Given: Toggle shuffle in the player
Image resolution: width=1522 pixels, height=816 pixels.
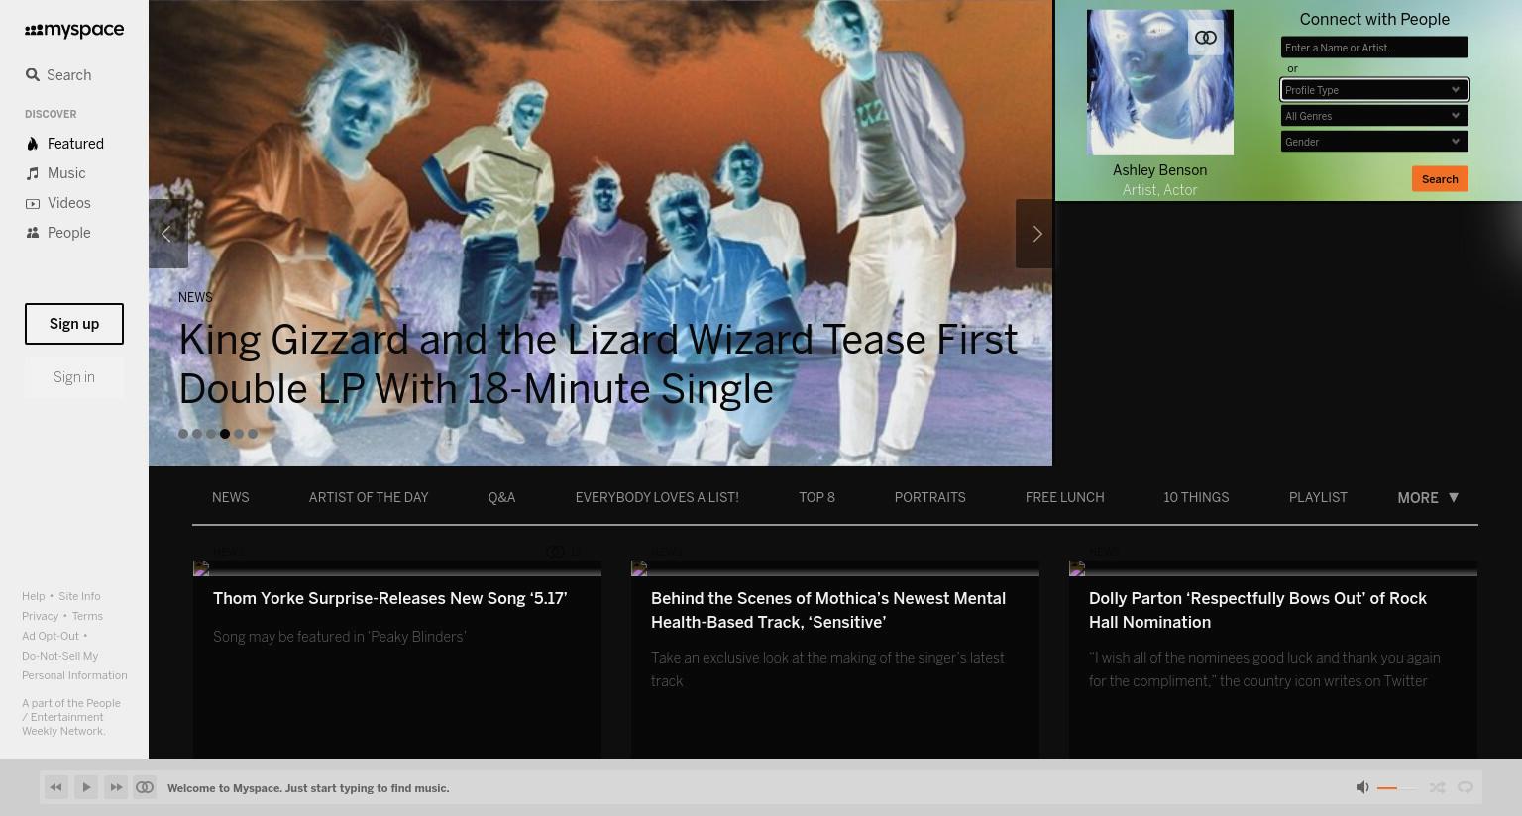Looking at the screenshot, I should coord(1437,787).
